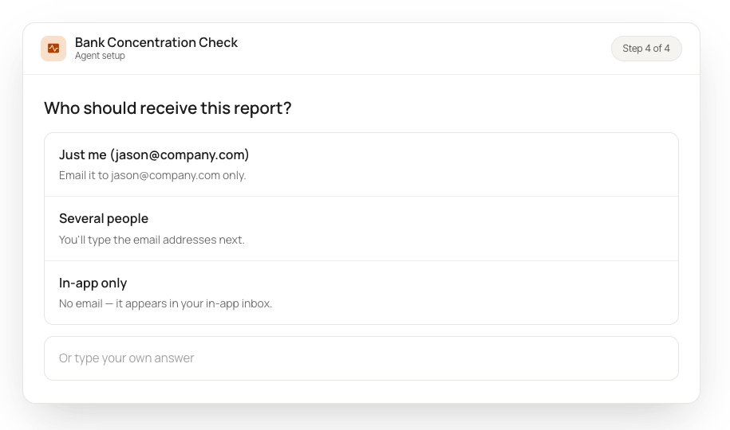
Task: Click the Who should receive this report heading
Action: click(168, 107)
